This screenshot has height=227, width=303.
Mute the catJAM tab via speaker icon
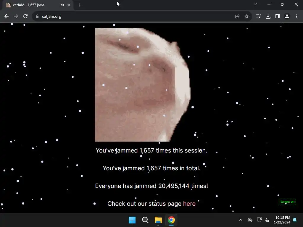pos(62,5)
